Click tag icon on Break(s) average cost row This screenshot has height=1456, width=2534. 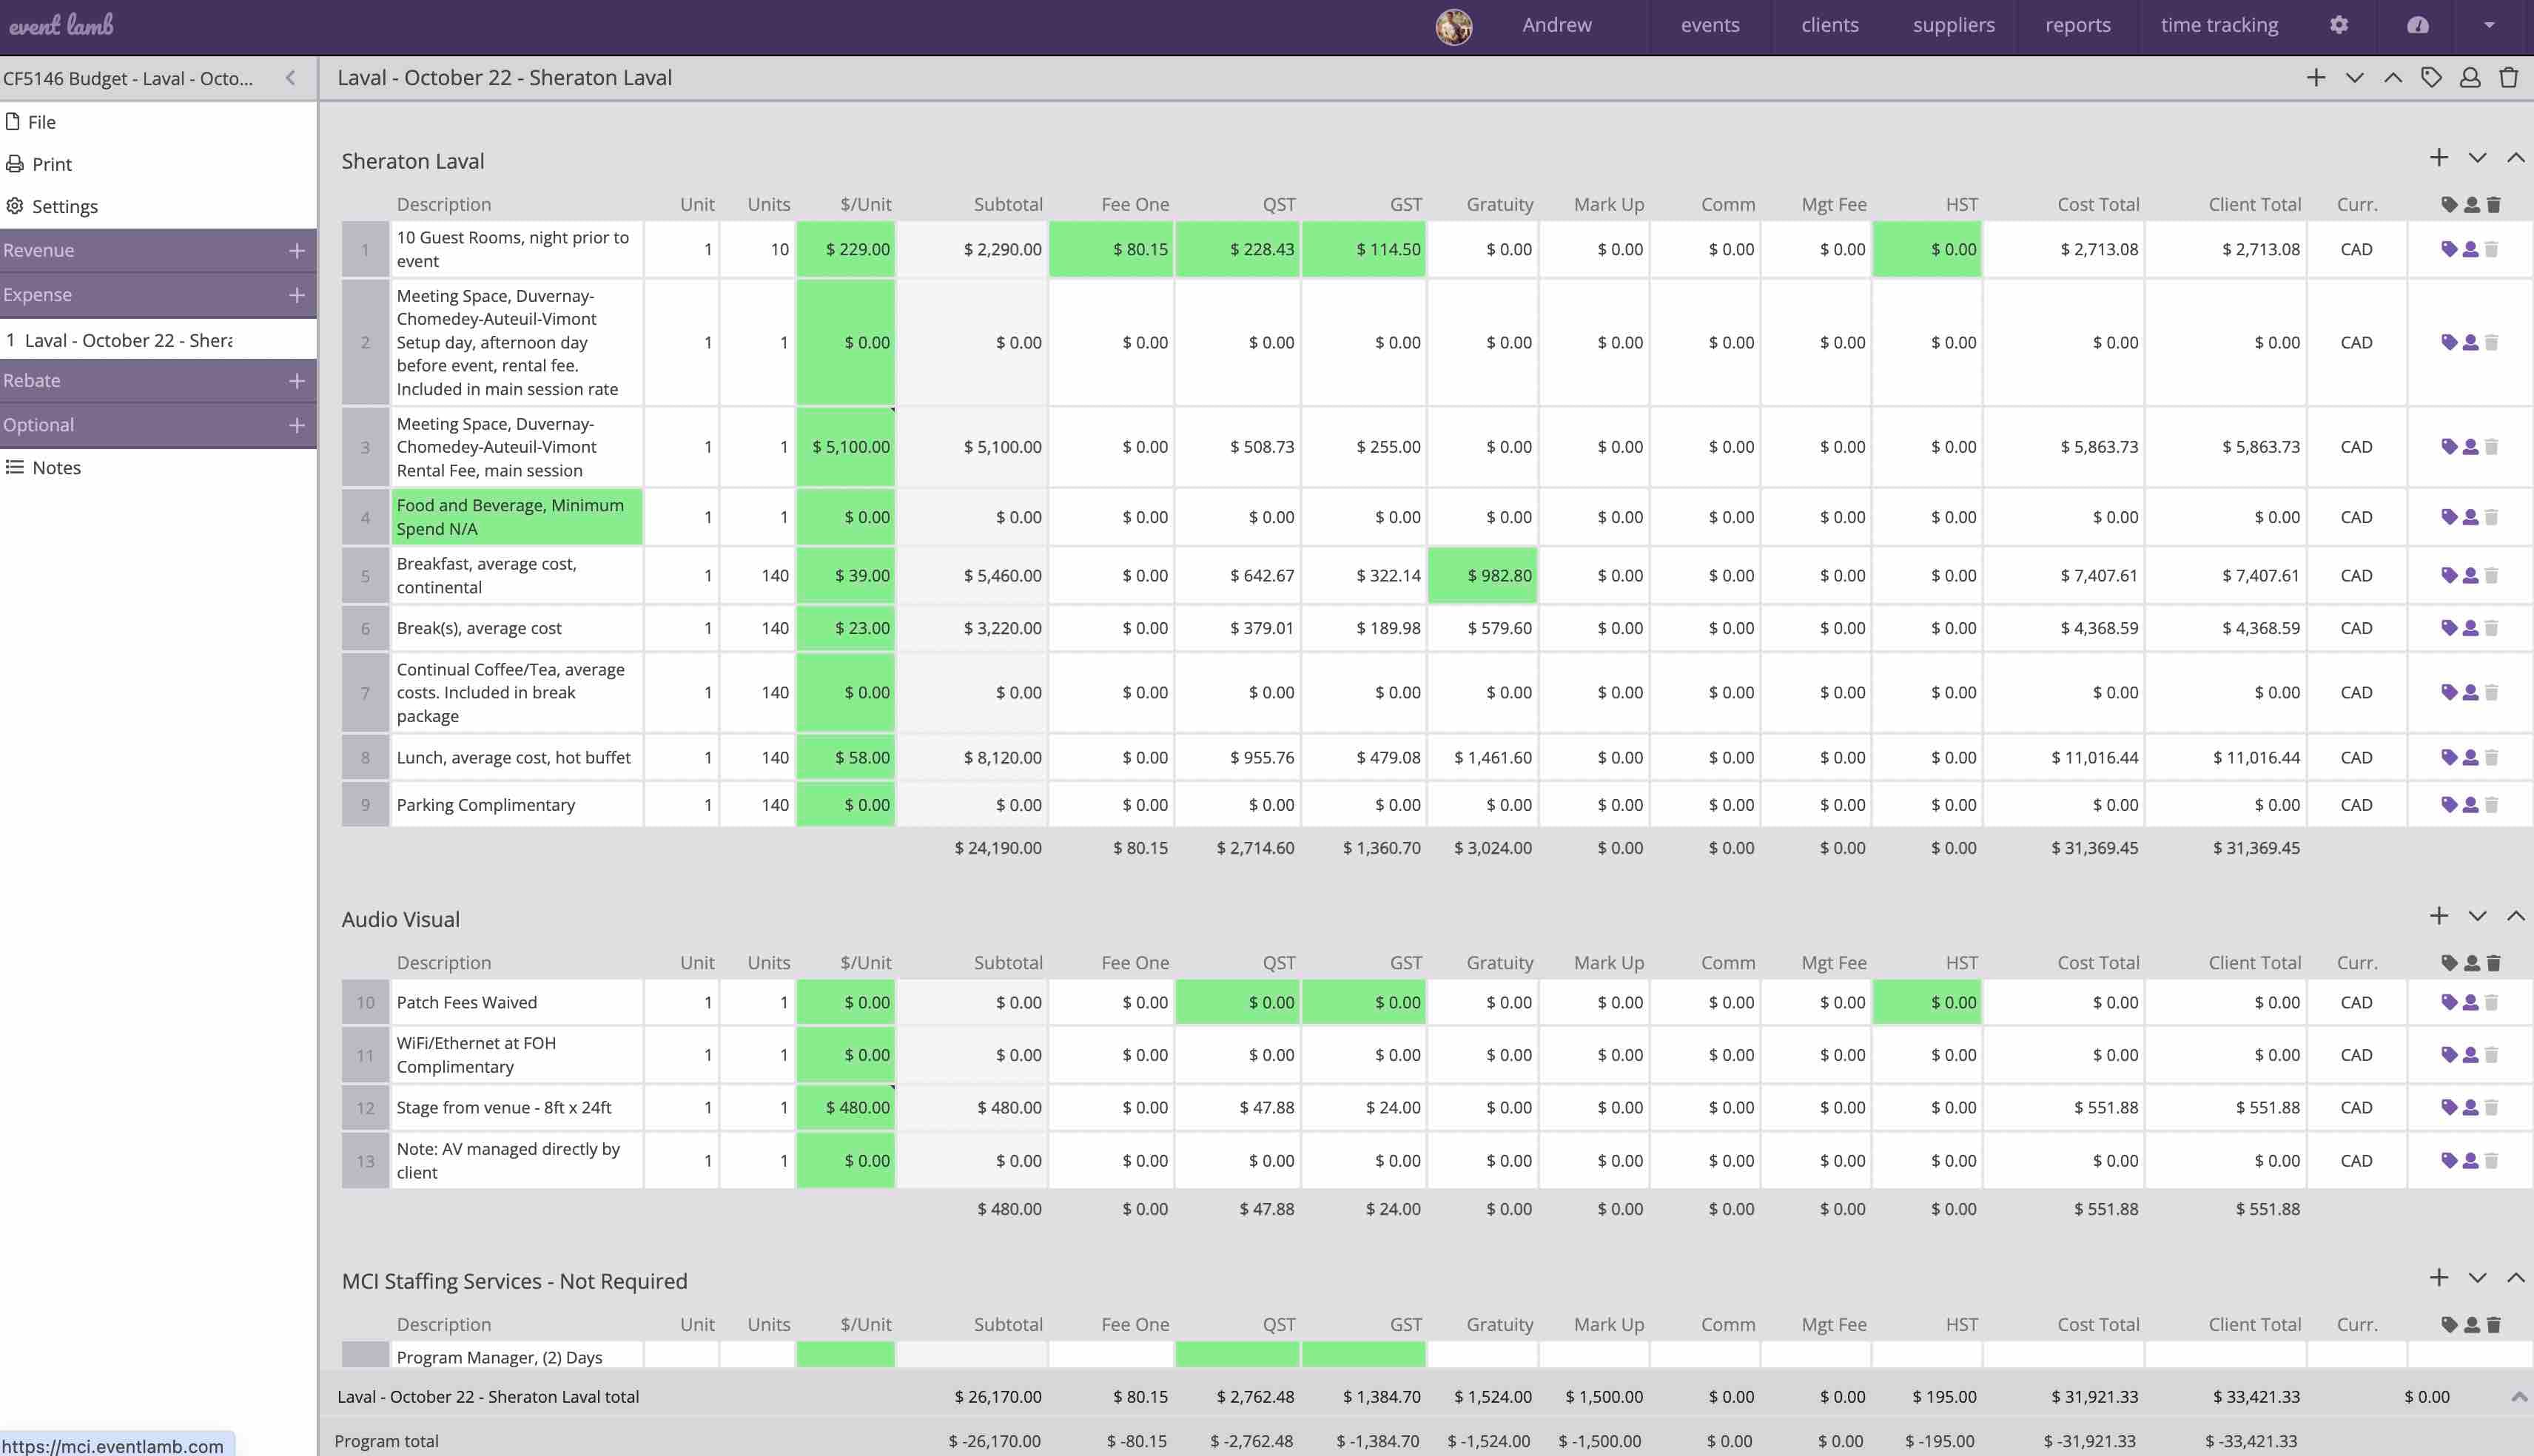2449,628
